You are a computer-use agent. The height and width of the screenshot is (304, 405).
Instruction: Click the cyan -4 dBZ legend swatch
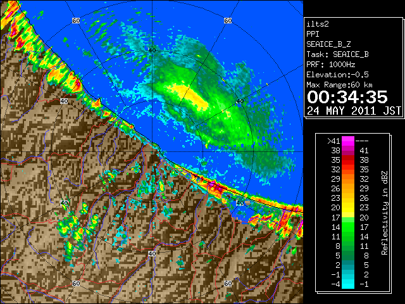(x=348, y=284)
